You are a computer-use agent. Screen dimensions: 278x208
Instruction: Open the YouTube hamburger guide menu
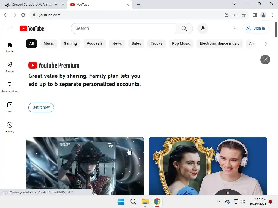click(x=10, y=28)
